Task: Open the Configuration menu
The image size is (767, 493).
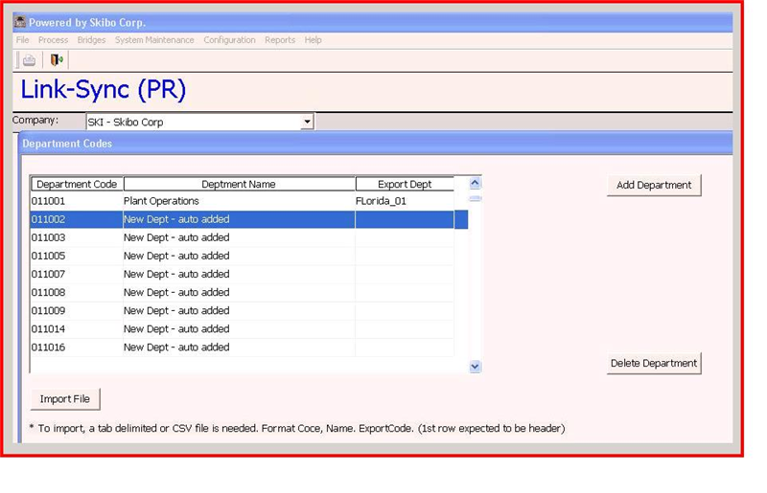Action: tap(229, 40)
